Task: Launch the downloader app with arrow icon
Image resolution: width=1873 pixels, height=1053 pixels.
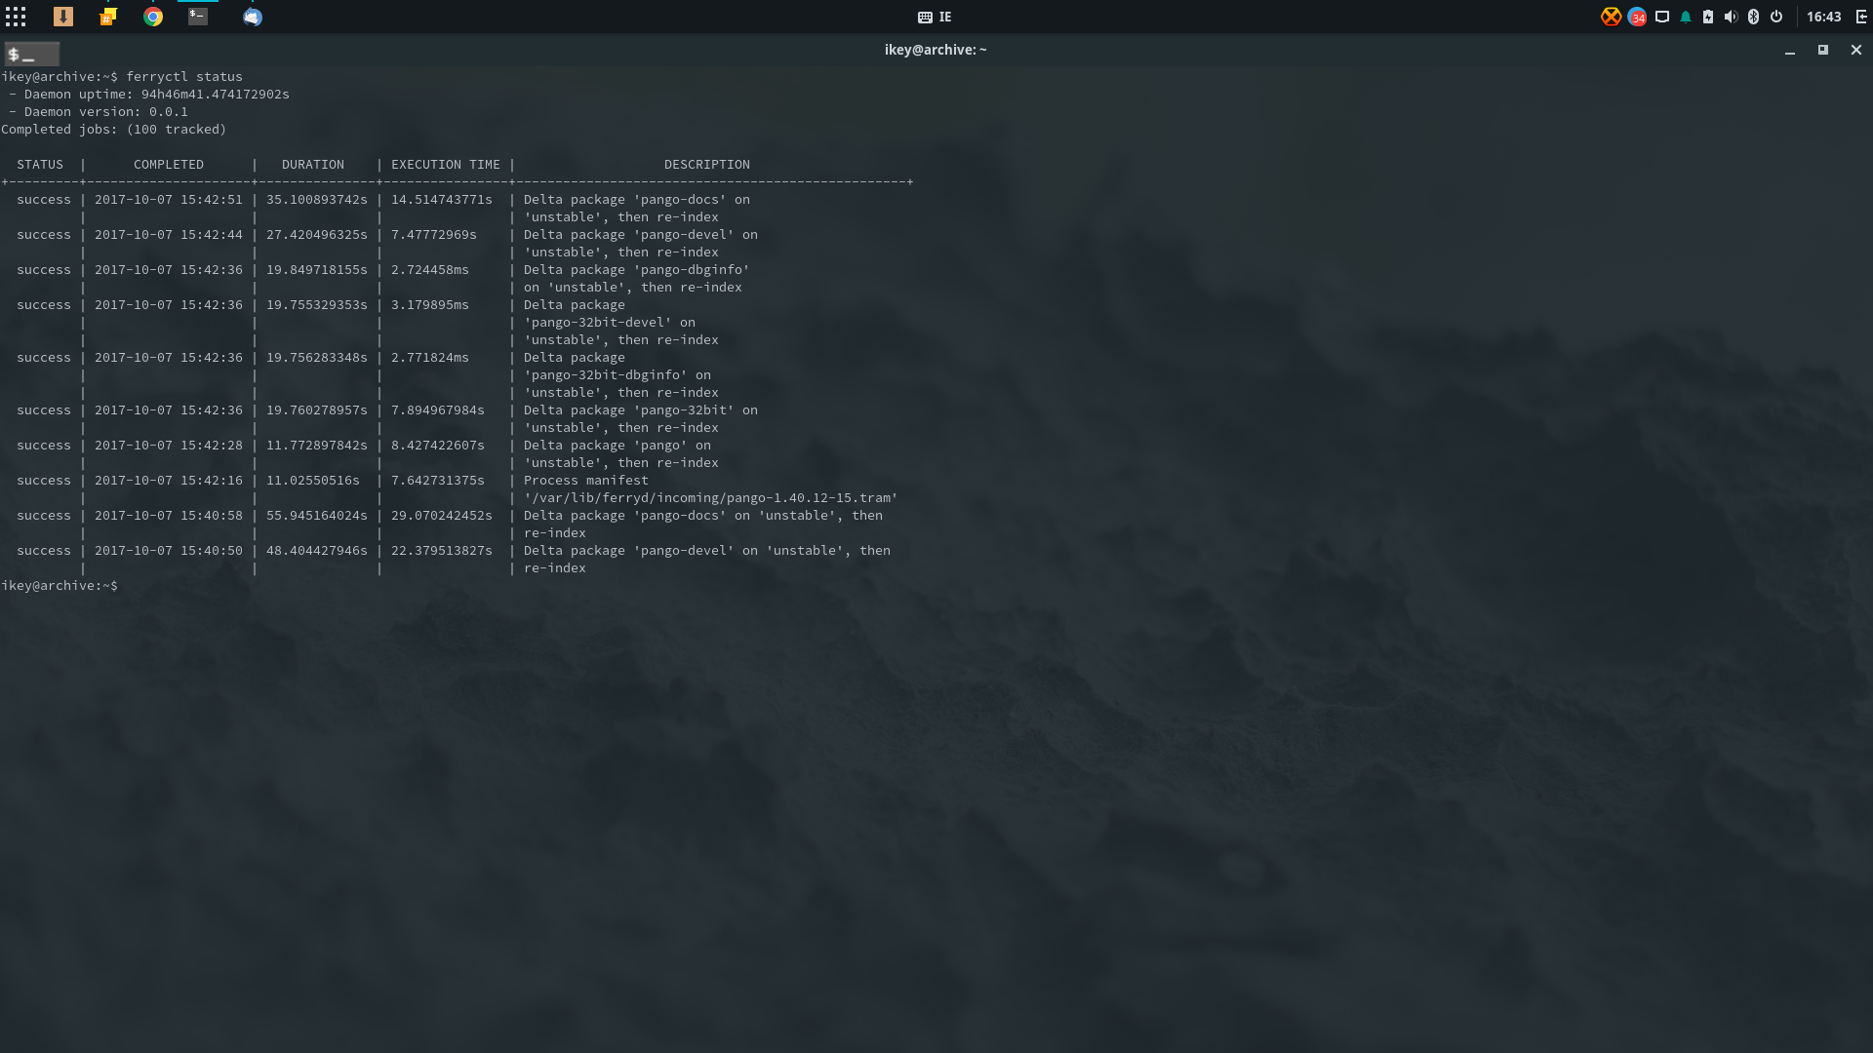Action: [x=63, y=17]
